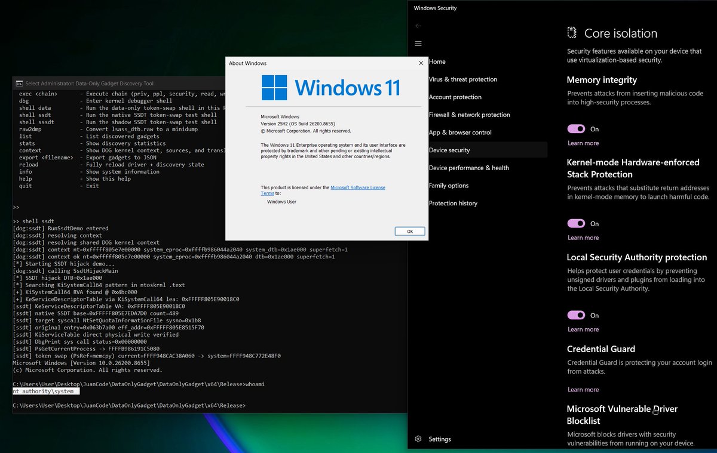
Task: Click '© Microsoft Corporation. All rights reserved.' in dialog
Action: pos(305,131)
